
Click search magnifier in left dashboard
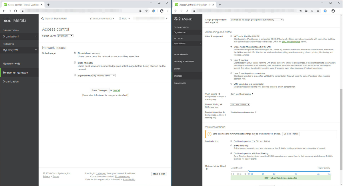coord(43,19)
